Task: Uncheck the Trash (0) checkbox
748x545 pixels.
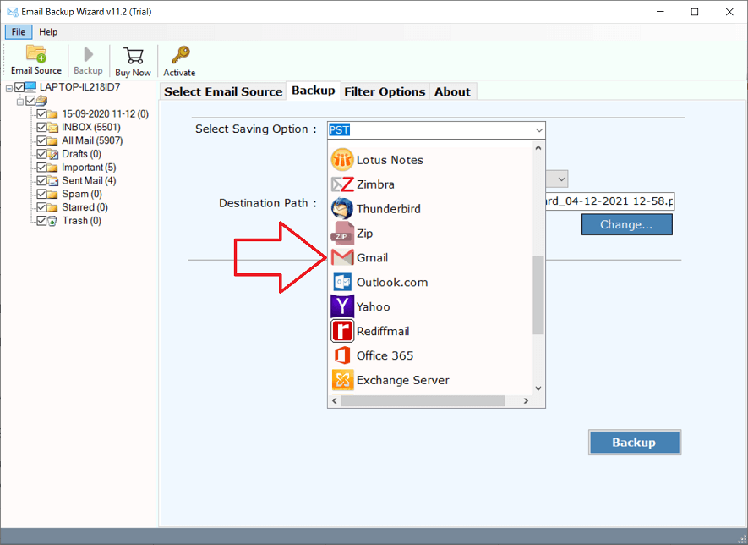Action: (x=41, y=221)
